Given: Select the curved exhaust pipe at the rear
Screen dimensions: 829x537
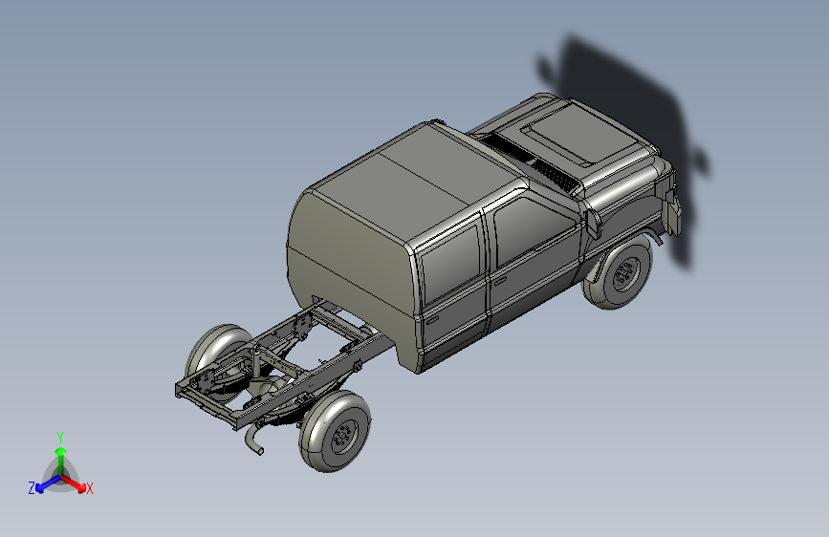Looking at the screenshot, I should (x=253, y=440).
